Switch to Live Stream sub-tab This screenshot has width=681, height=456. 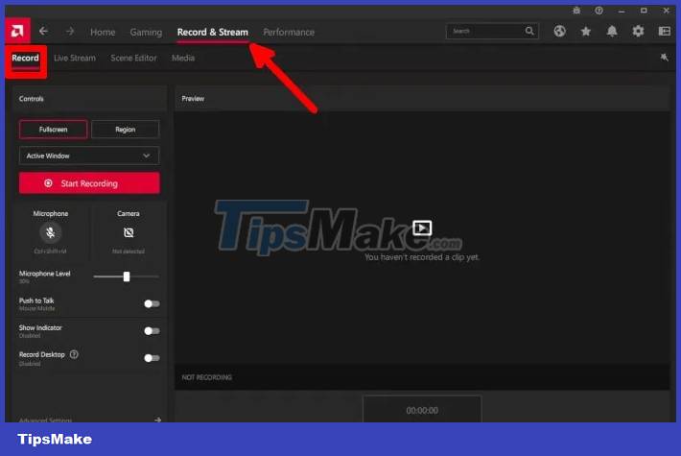coord(75,58)
